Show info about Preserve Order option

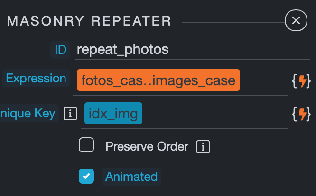203,146
